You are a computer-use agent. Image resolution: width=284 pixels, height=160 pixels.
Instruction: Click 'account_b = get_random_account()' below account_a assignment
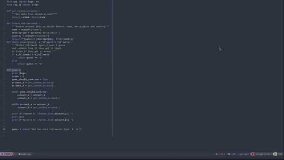click(x=33, y=86)
